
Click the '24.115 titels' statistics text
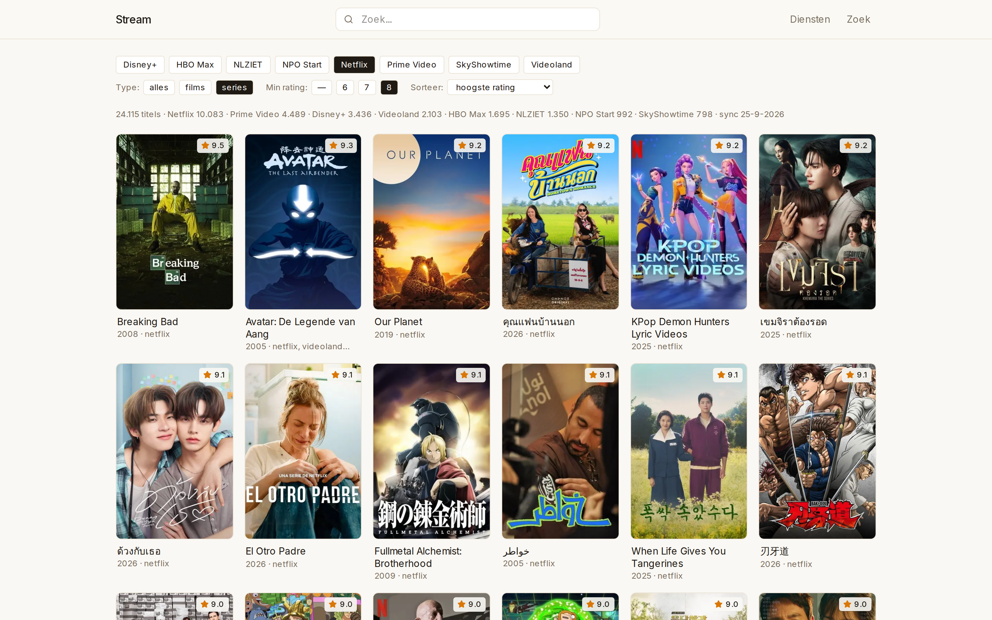click(138, 114)
